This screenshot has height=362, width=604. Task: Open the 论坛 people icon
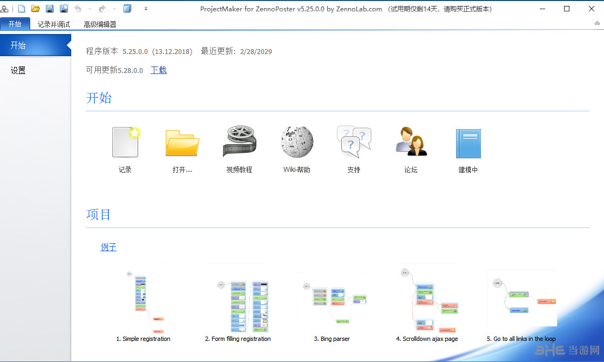(x=411, y=142)
